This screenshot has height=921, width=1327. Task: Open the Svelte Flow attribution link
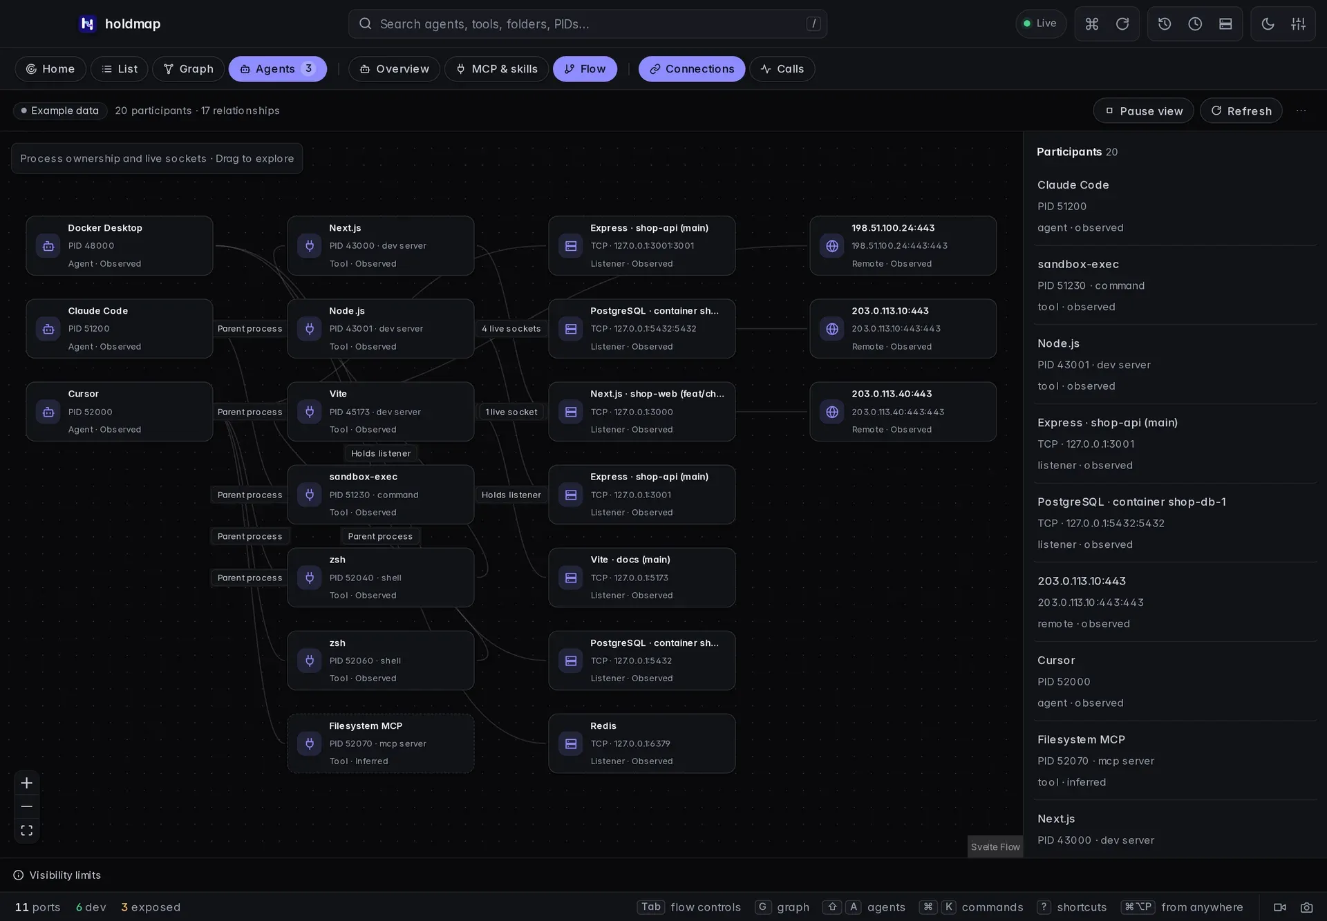(995, 847)
